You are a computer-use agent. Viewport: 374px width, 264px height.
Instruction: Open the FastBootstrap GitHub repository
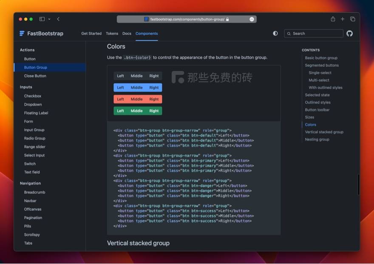[x=349, y=33]
